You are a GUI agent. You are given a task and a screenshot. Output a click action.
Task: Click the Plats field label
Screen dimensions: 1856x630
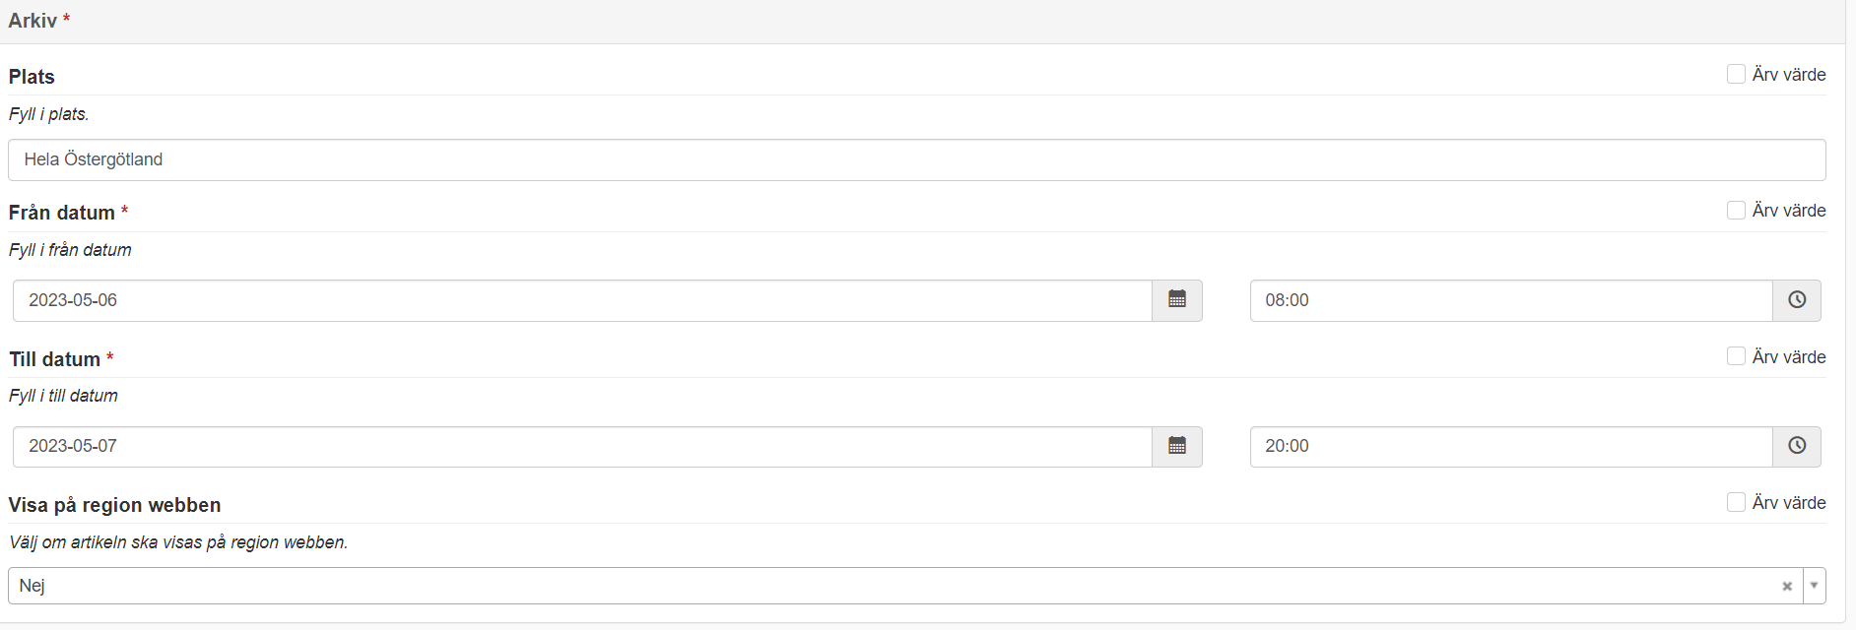point(32,77)
